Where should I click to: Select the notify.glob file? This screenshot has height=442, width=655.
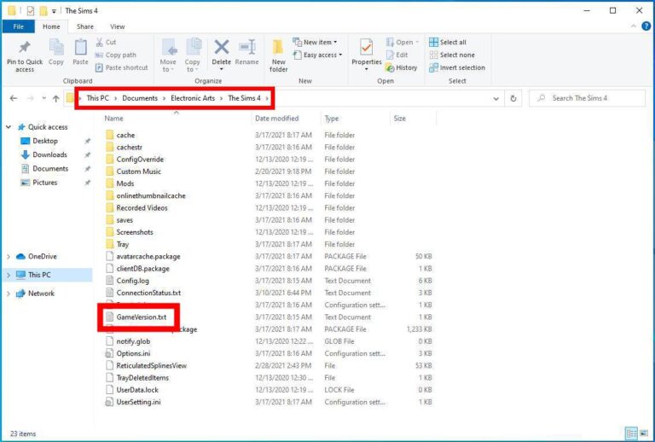click(133, 341)
